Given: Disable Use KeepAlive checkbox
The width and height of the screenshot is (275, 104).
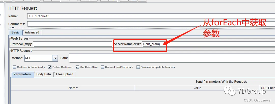Looking at the screenshot, I should tap(77, 67).
